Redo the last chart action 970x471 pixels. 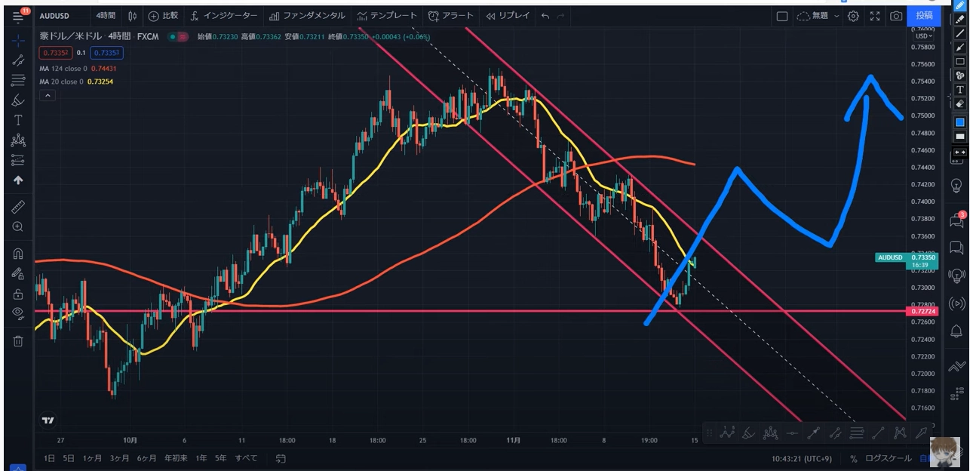[x=560, y=16]
